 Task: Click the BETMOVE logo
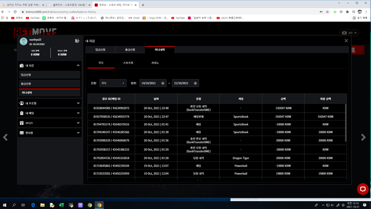[x=35, y=32]
